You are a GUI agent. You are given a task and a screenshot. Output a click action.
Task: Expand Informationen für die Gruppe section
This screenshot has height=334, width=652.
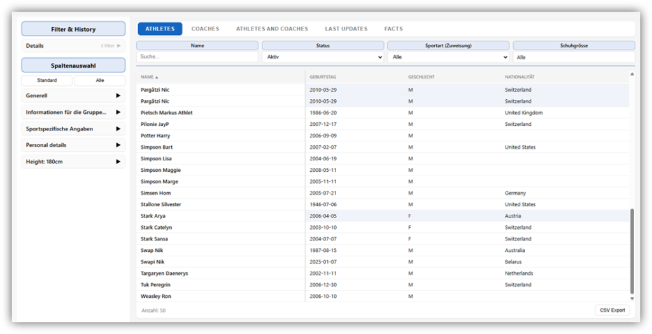[x=118, y=112]
